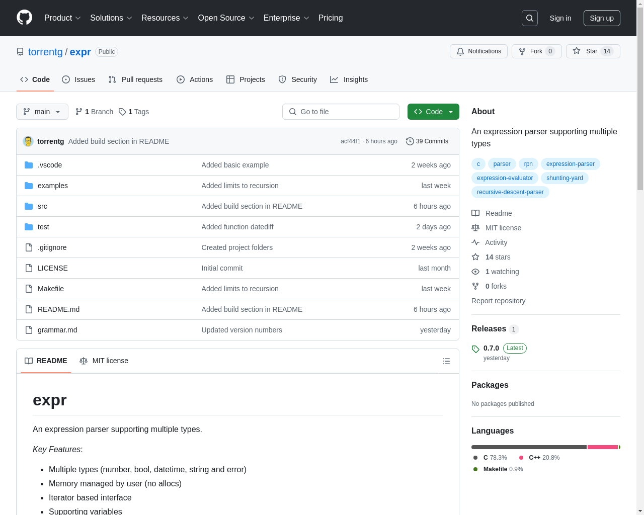Click the star icon next to 14 stars
The width and height of the screenshot is (644, 515).
tap(475, 257)
